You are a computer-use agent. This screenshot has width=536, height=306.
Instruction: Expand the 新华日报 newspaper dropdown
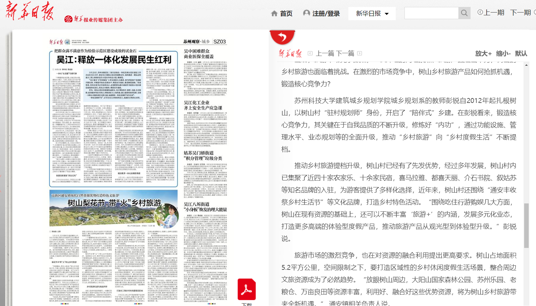pos(372,14)
